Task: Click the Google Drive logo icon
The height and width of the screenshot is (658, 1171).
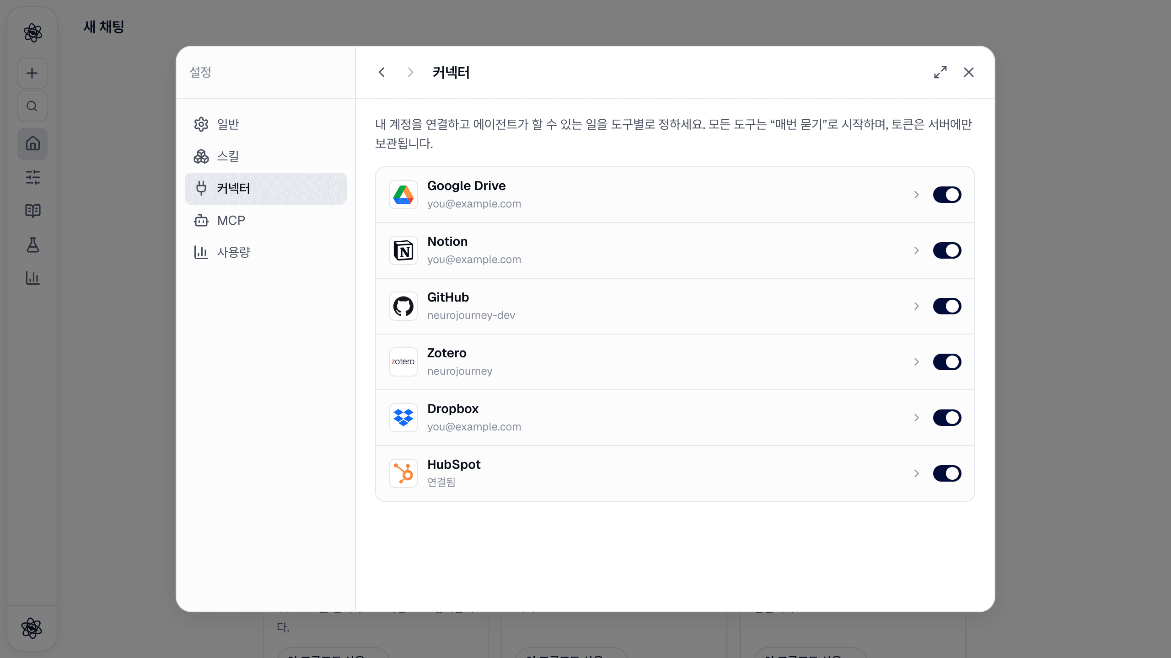Action: point(403,195)
